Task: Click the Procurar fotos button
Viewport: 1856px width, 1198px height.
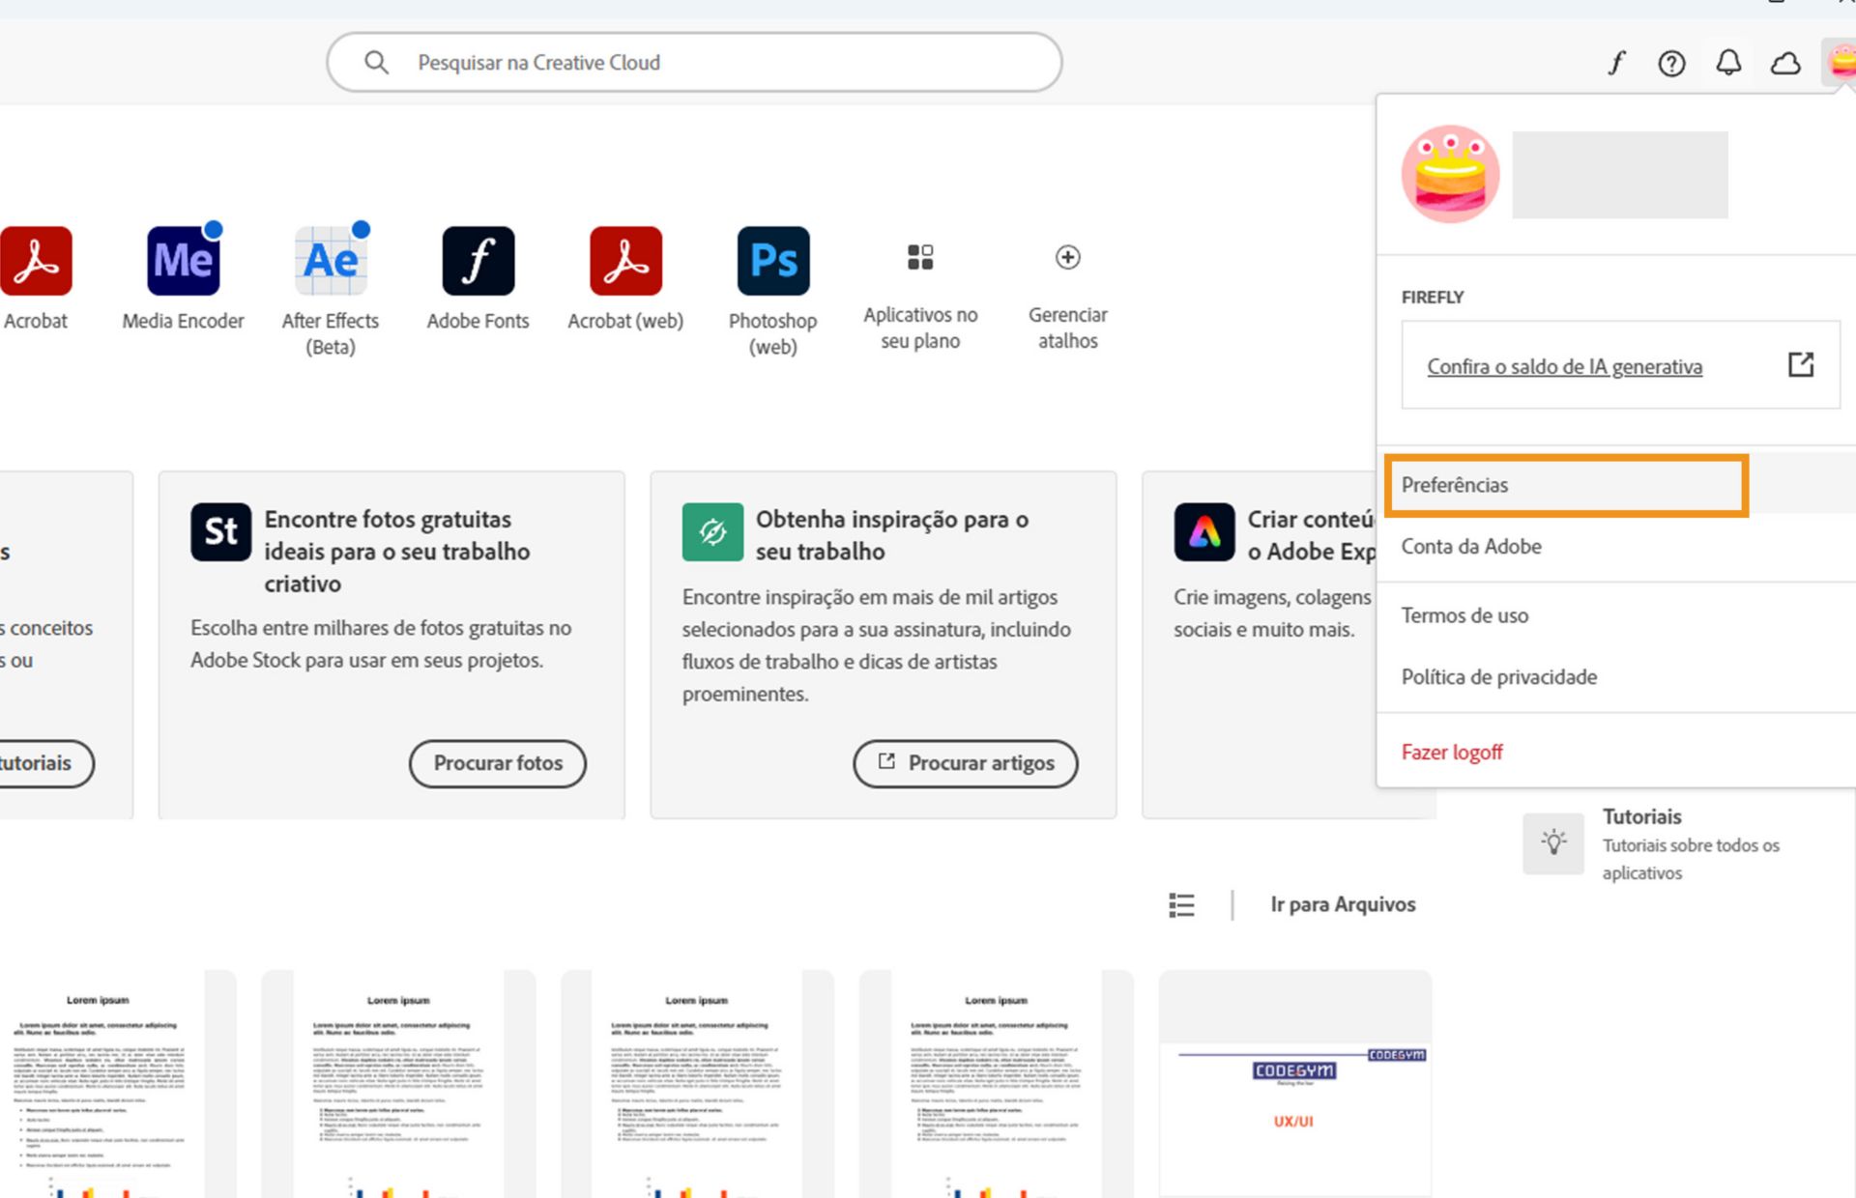Action: coord(498,763)
